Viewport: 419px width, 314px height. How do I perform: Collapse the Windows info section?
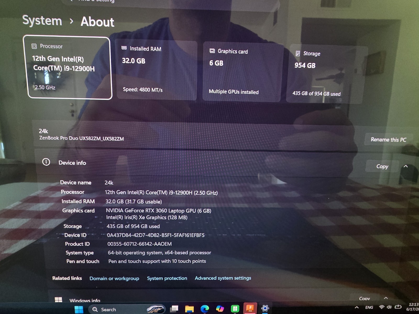(x=386, y=298)
